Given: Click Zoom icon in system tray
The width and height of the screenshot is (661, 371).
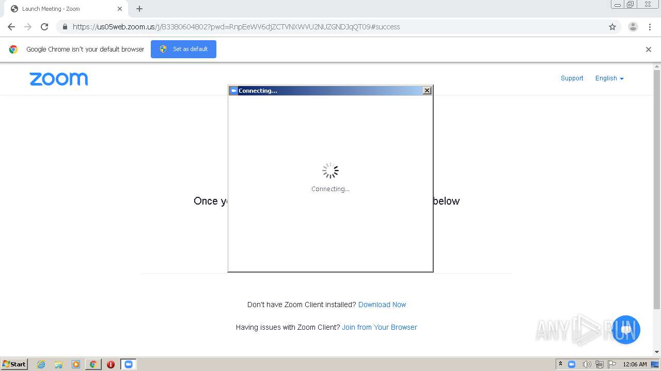Looking at the screenshot, I should pyautogui.click(x=572, y=364).
